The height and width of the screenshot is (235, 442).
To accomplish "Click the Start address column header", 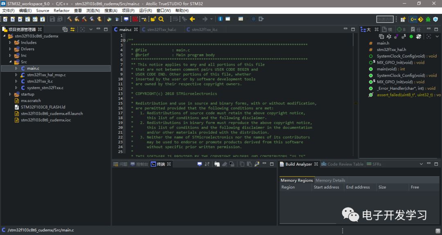I will [327, 187].
